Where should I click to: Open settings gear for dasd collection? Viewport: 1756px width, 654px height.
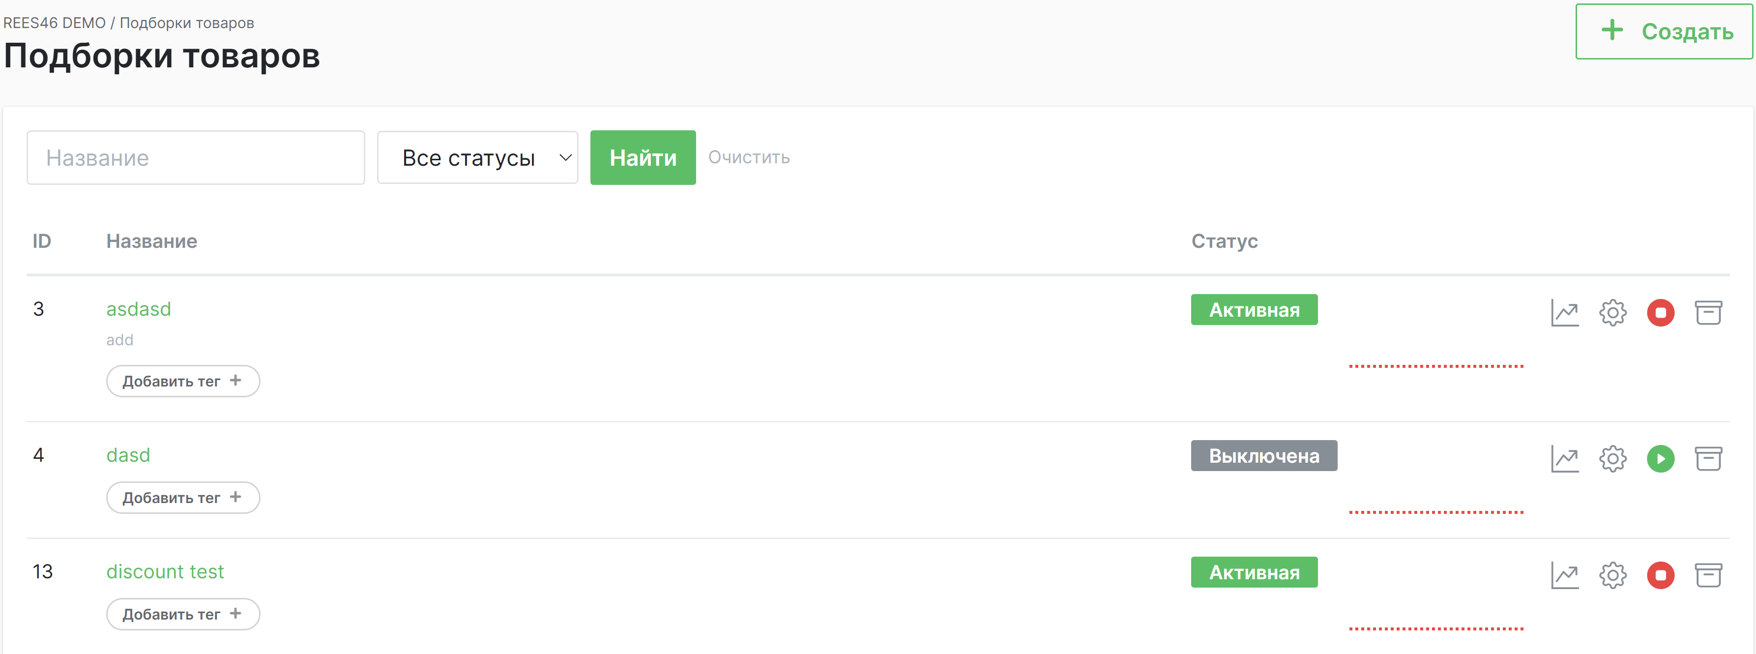coord(1612,459)
